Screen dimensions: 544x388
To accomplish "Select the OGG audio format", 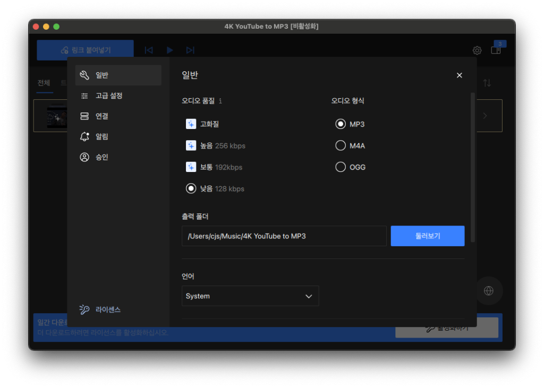I will click(x=341, y=167).
